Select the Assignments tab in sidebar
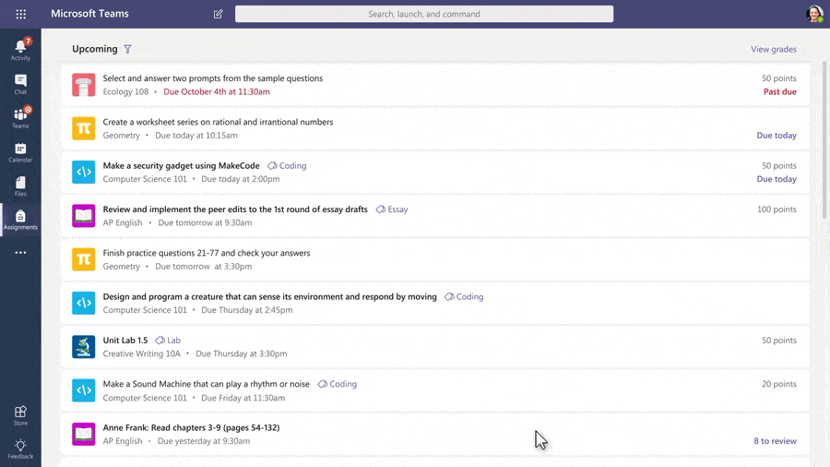This screenshot has height=467, width=830. [20, 220]
